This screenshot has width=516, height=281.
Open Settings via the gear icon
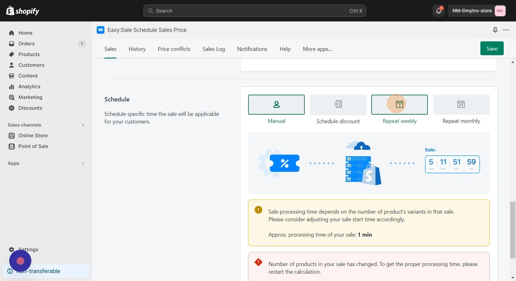(12, 249)
